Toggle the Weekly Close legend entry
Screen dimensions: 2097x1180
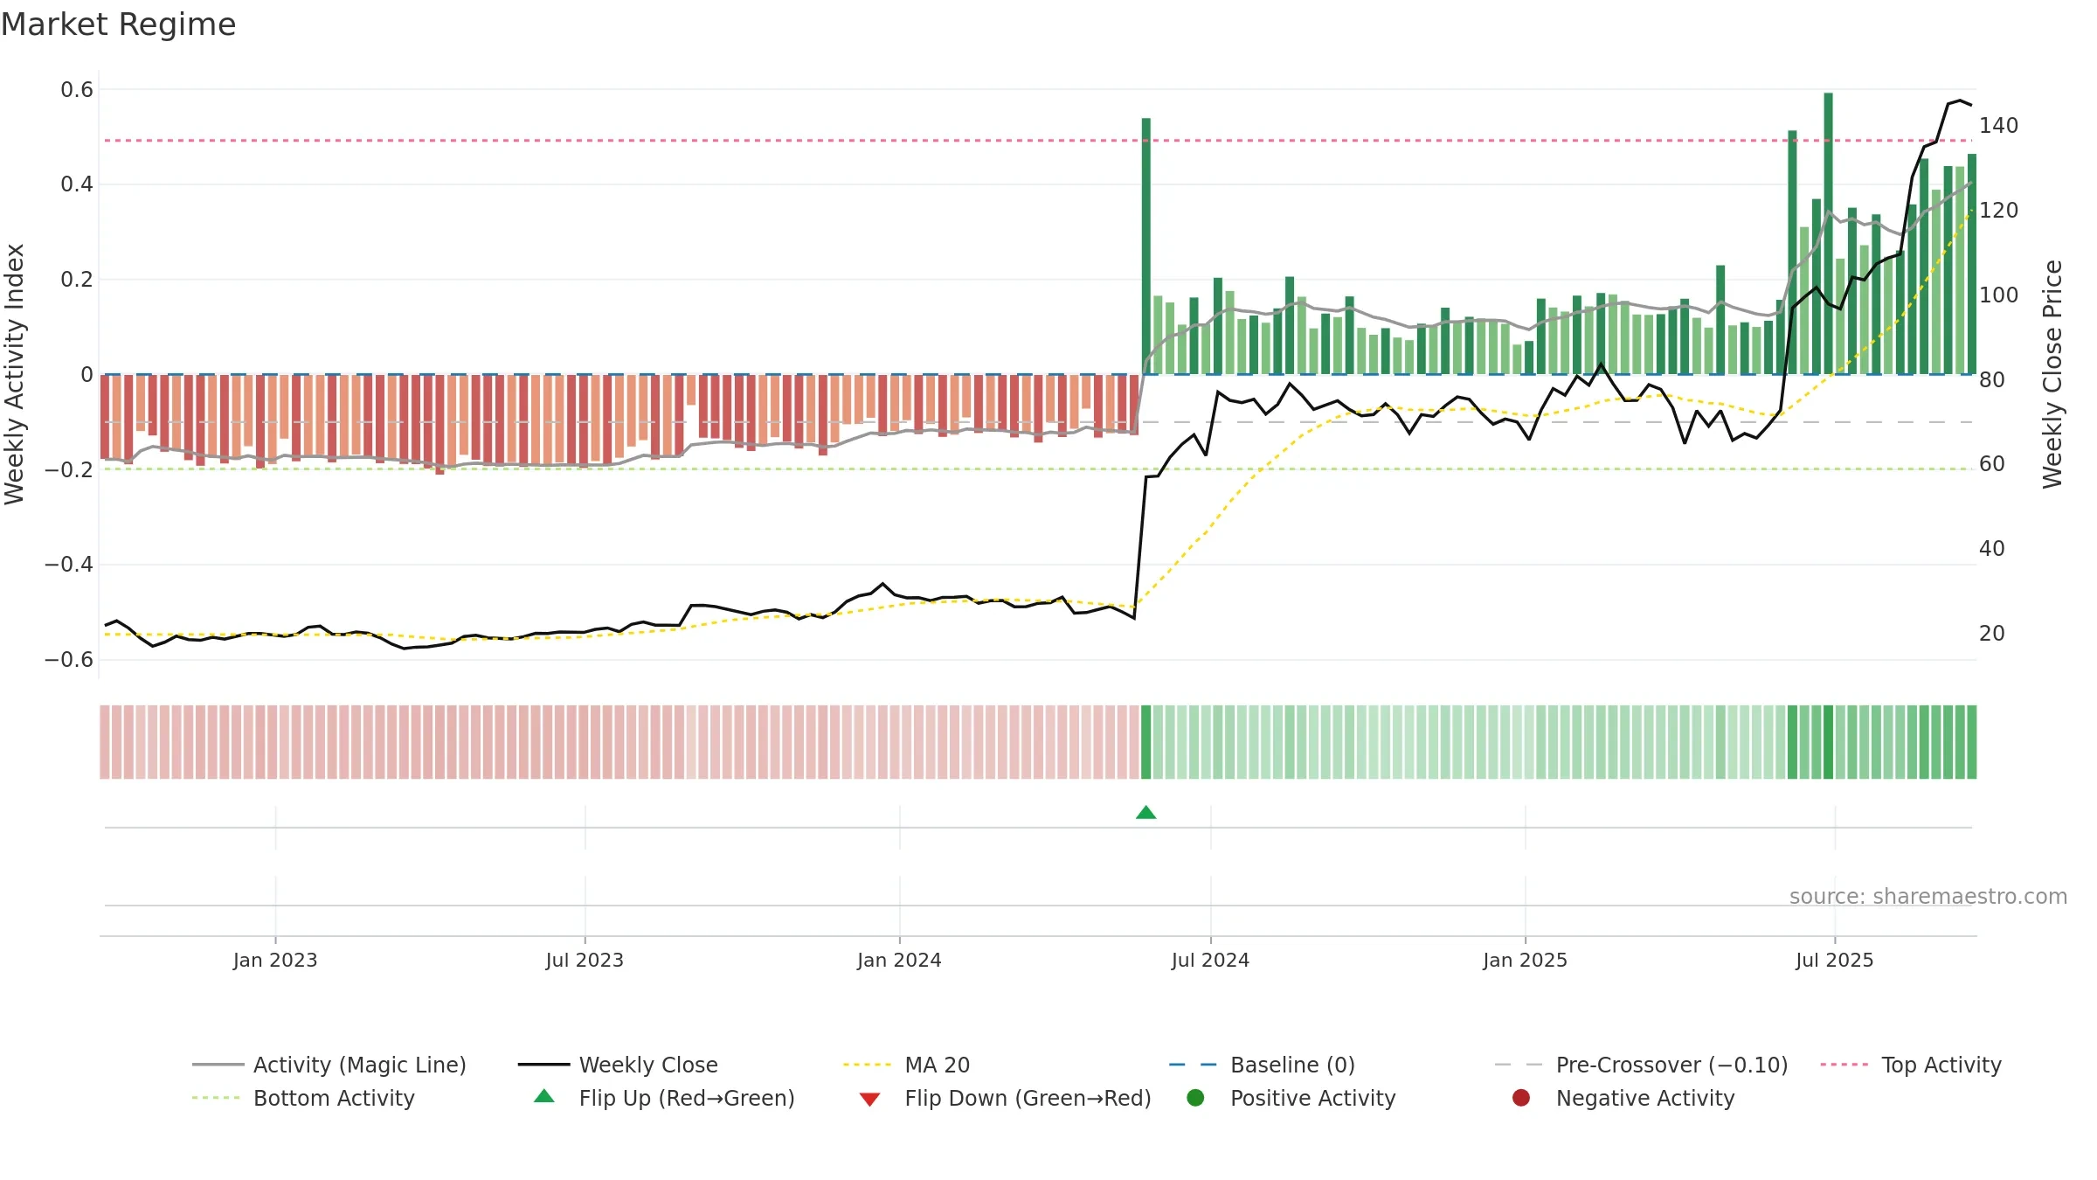[x=618, y=1065]
